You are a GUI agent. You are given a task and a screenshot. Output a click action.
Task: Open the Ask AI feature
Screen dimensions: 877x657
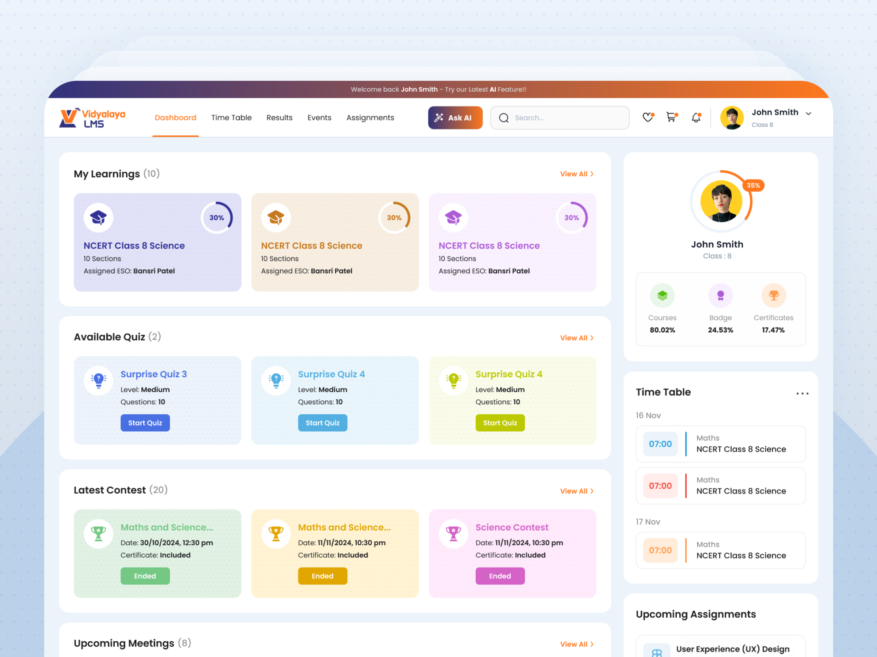point(455,118)
